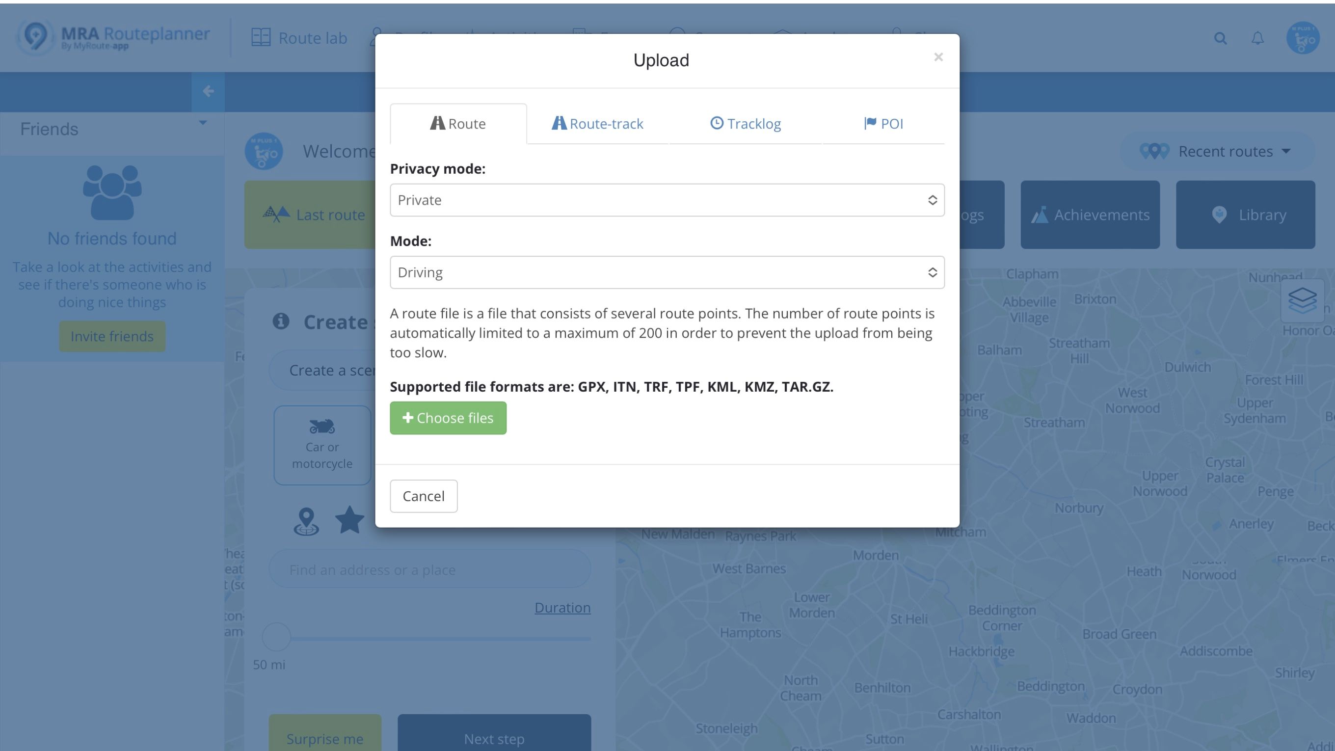Click the Invite friends button
Viewport: 1335px width, 751px height.
(x=112, y=336)
